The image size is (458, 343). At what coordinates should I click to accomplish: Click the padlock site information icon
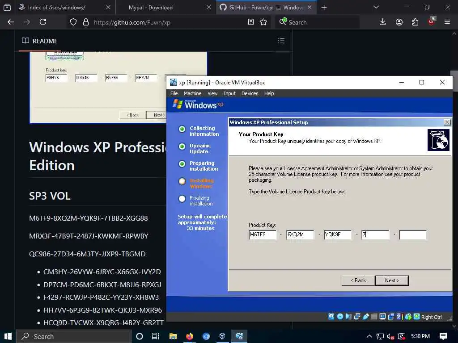pyautogui.click(x=85, y=22)
